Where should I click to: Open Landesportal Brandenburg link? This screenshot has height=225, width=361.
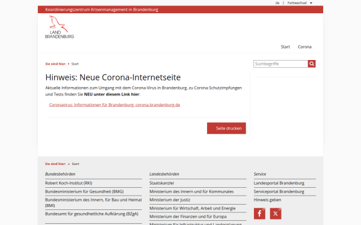279,183
